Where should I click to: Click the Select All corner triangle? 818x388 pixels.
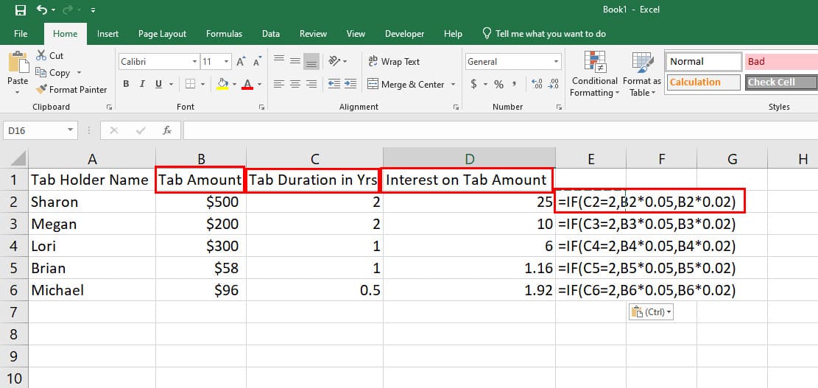[x=19, y=158]
